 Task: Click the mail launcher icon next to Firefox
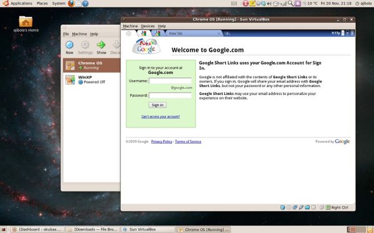tap(79, 3)
